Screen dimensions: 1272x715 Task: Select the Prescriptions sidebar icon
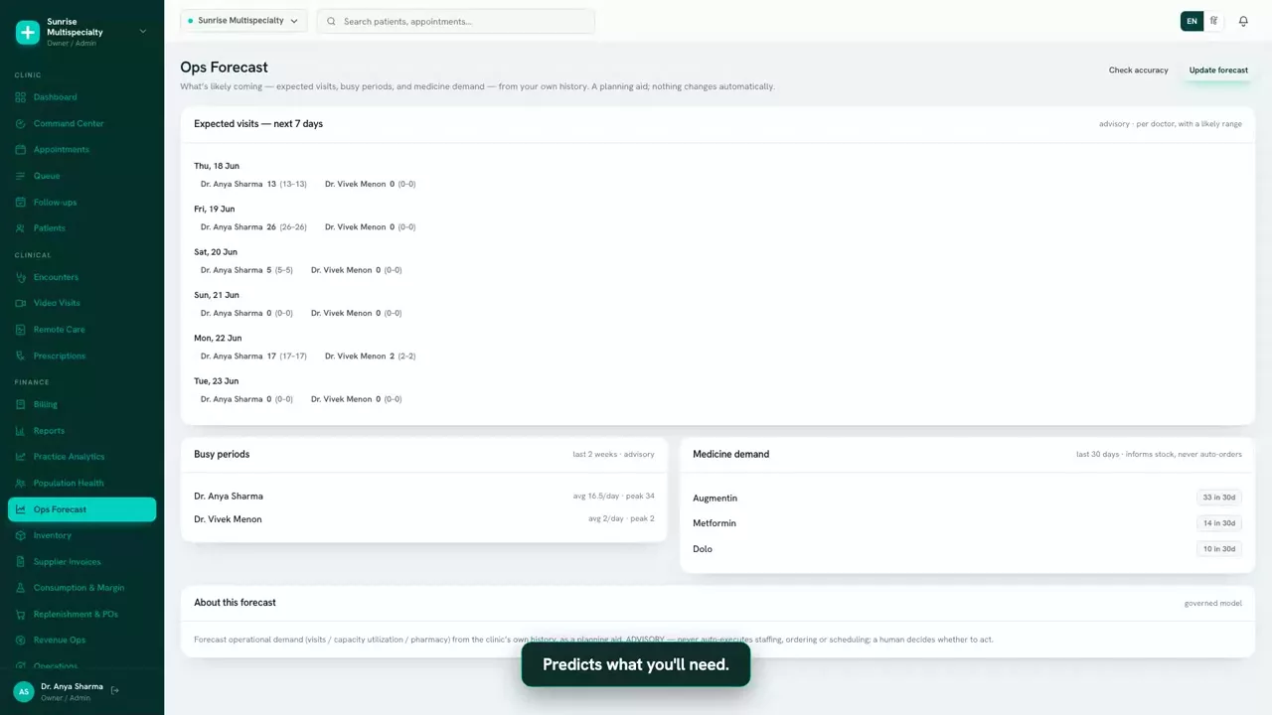point(21,356)
